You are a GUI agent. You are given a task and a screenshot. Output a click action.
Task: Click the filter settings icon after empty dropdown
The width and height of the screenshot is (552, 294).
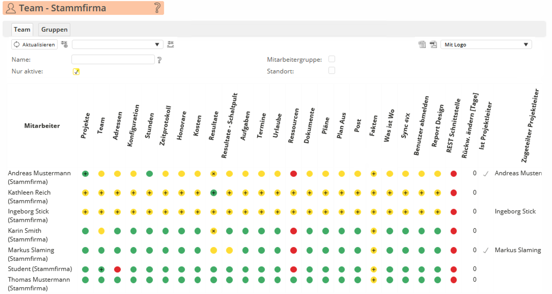click(170, 45)
